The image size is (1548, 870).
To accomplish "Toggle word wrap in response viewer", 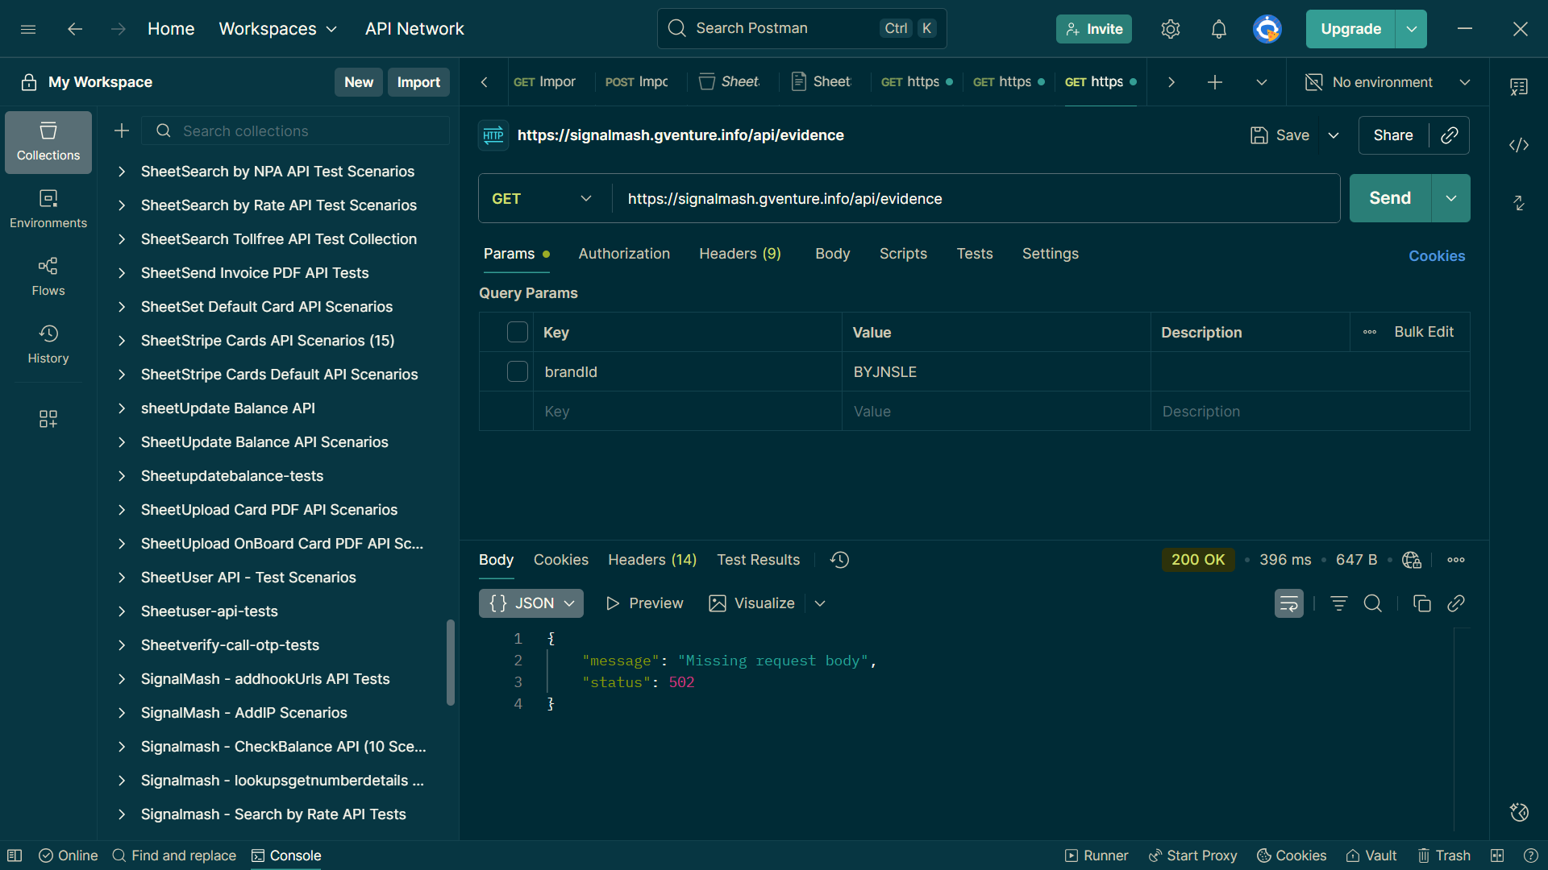I will pyautogui.click(x=1288, y=603).
